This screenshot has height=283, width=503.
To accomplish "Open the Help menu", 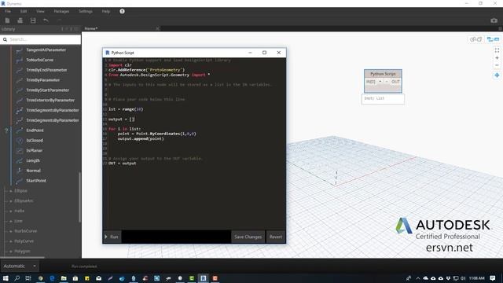I will coord(106,11).
